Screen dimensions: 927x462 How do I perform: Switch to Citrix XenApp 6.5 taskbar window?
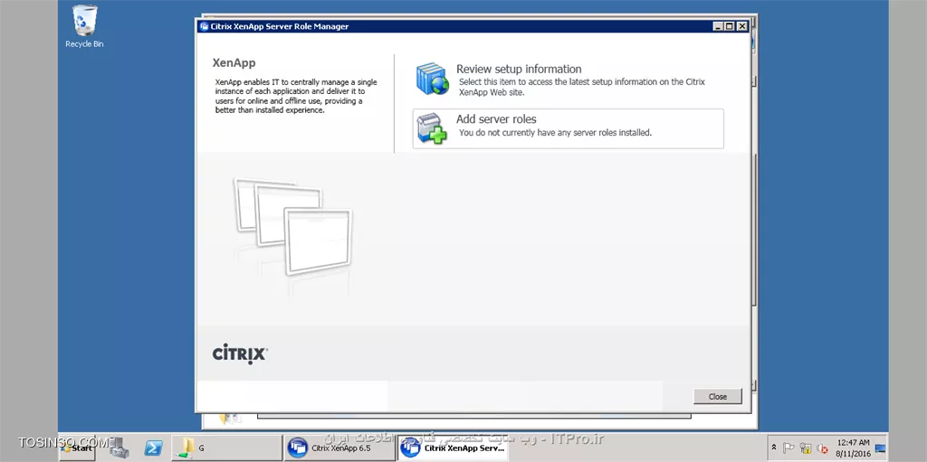click(339, 448)
